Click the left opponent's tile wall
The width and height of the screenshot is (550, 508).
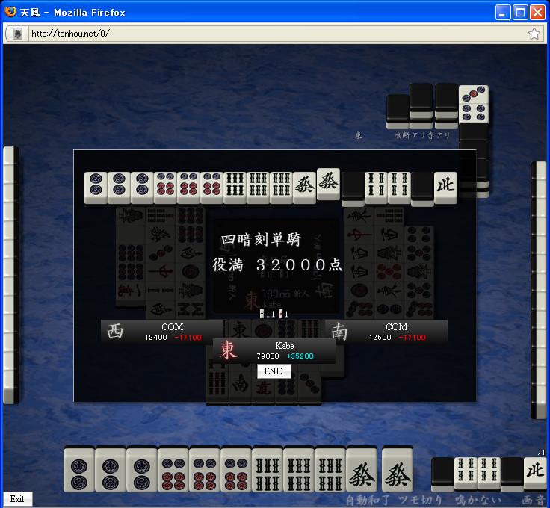(x=10, y=275)
